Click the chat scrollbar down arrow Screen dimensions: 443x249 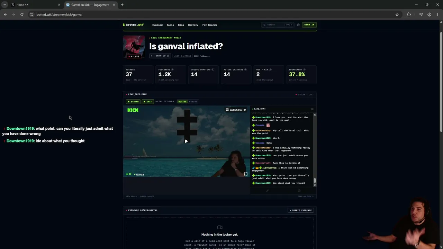(x=315, y=185)
